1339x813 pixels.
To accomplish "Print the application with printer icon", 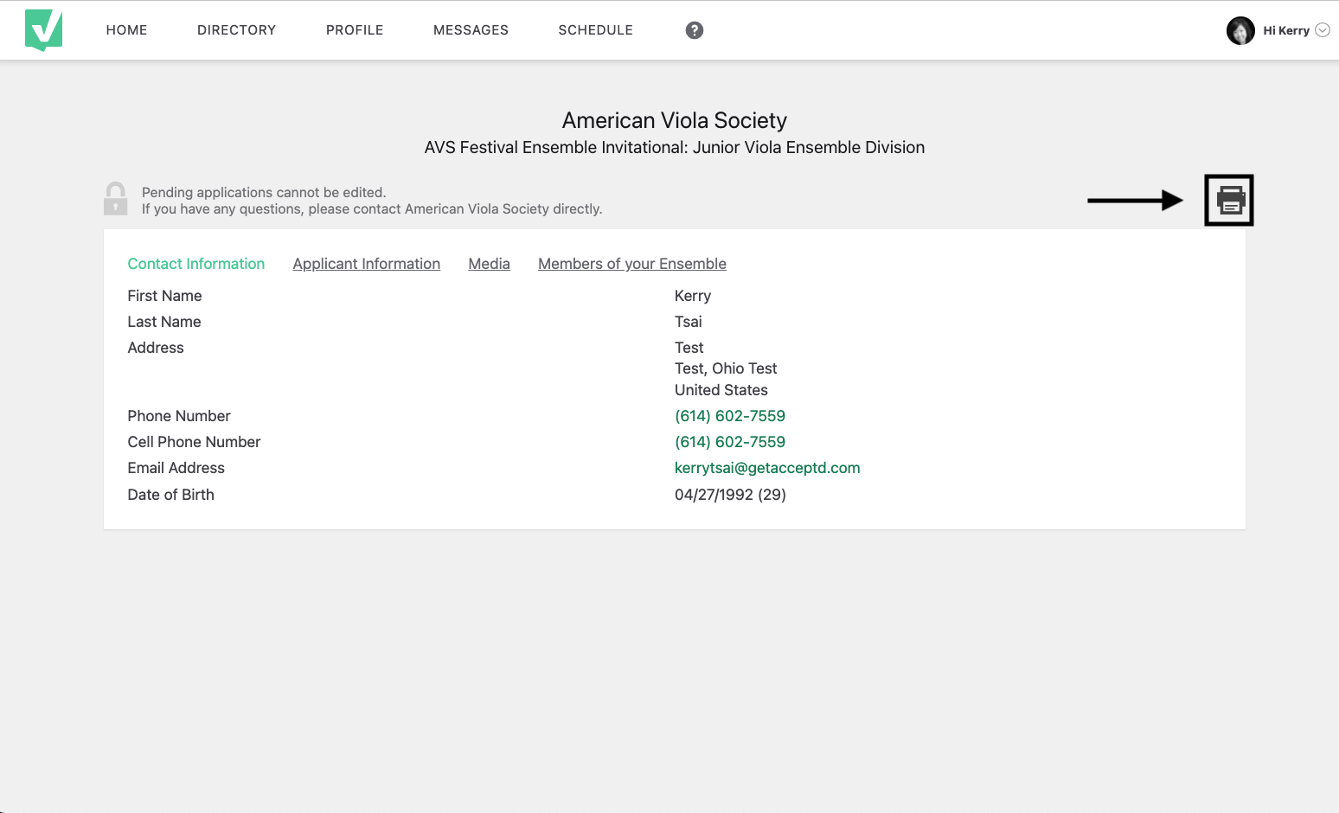I will tap(1229, 201).
